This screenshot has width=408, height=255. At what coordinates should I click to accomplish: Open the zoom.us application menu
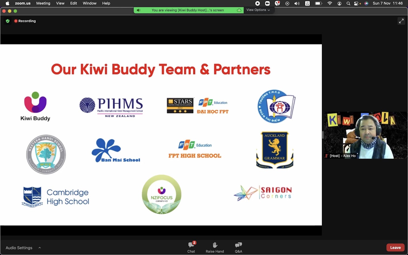click(23, 3)
